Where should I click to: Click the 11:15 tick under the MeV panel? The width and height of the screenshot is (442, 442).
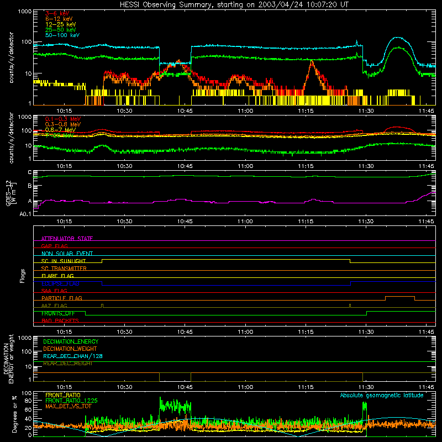pos(306,166)
